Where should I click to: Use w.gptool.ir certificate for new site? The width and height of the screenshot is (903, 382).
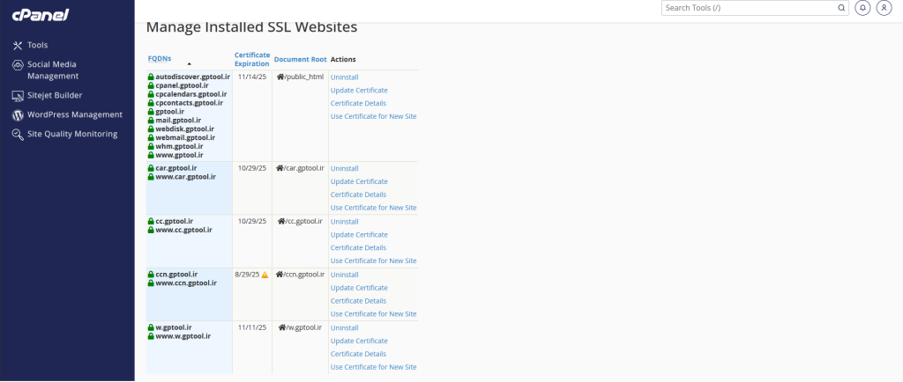pos(373,367)
